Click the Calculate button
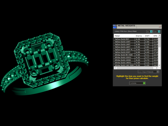Screen dimensions: 168x126 click(x=137, y=83)
